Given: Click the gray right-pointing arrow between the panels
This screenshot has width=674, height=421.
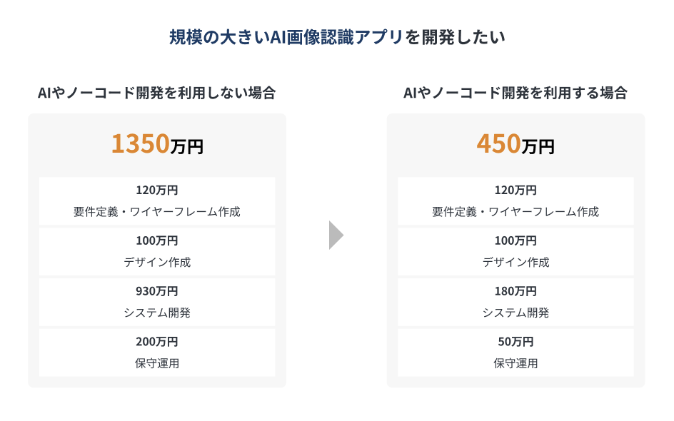Looking at the screenshot, I should 336,235.
